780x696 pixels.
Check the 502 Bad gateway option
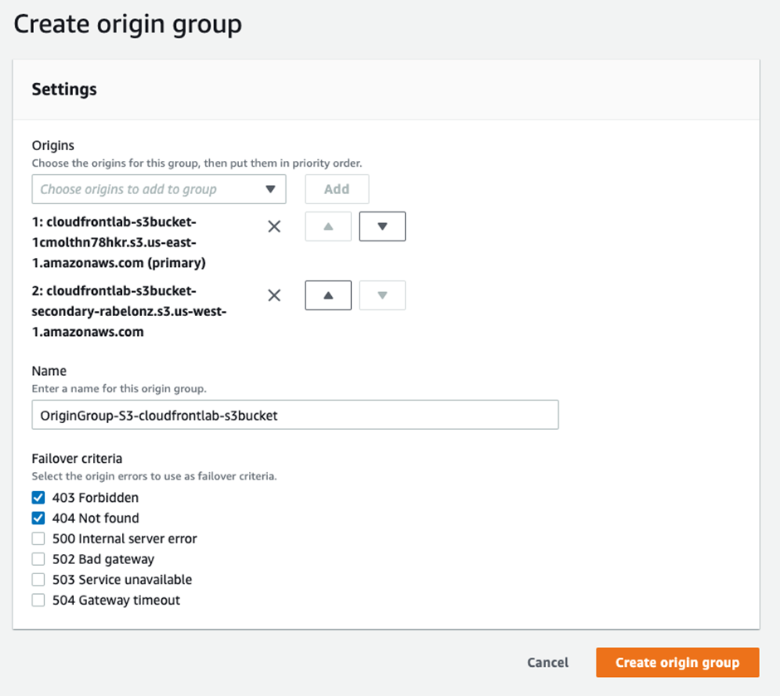[x=38, y=559]
